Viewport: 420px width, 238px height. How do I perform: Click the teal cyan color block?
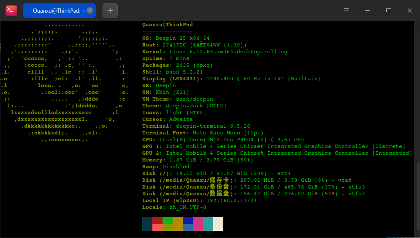point(208,224)
